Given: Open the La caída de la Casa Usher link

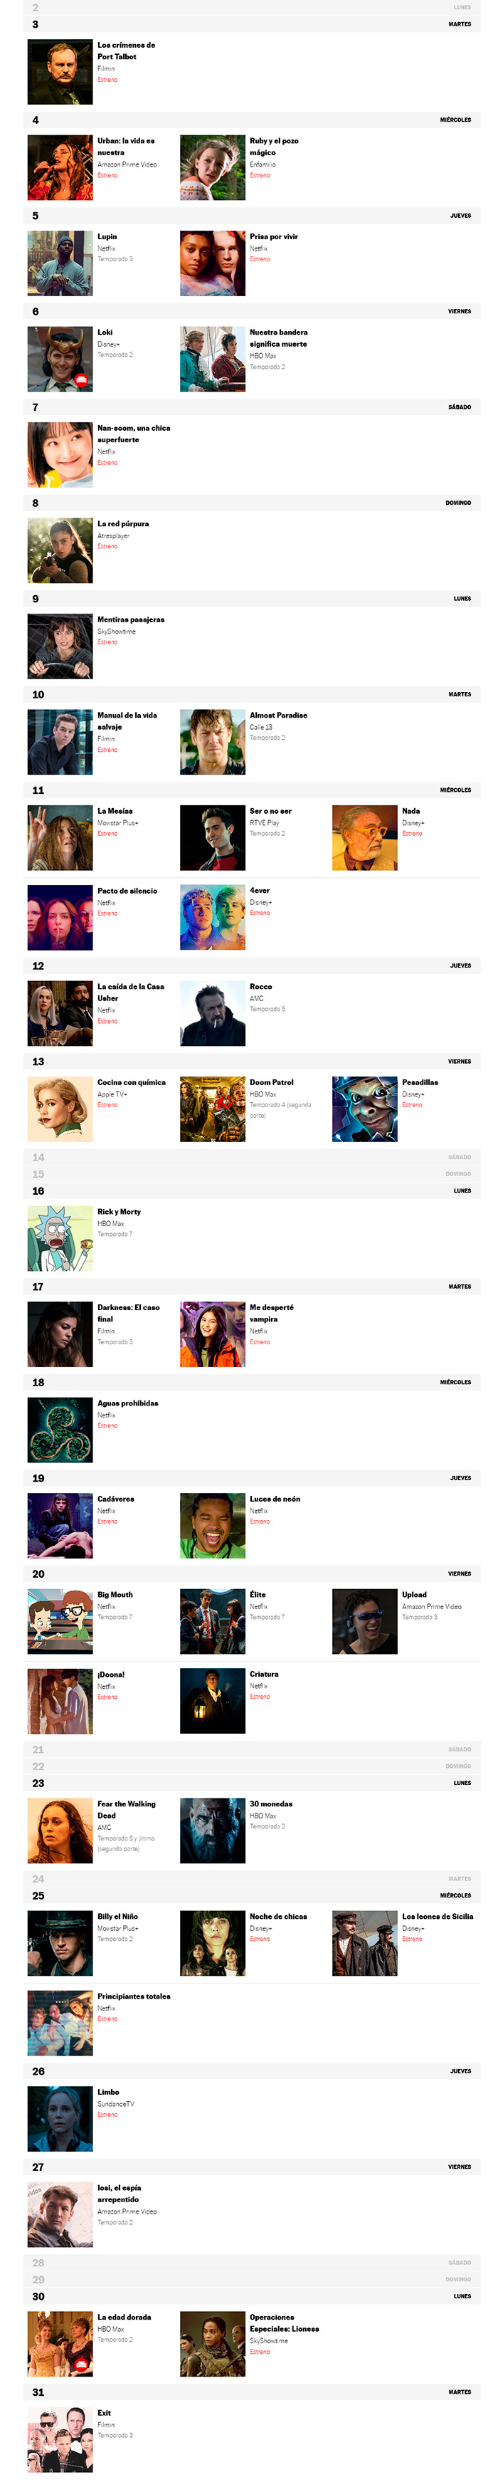Looking at the screenshot, I should 130,993.
